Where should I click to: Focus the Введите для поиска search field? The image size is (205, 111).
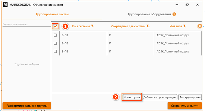click(x=27, y=24)
